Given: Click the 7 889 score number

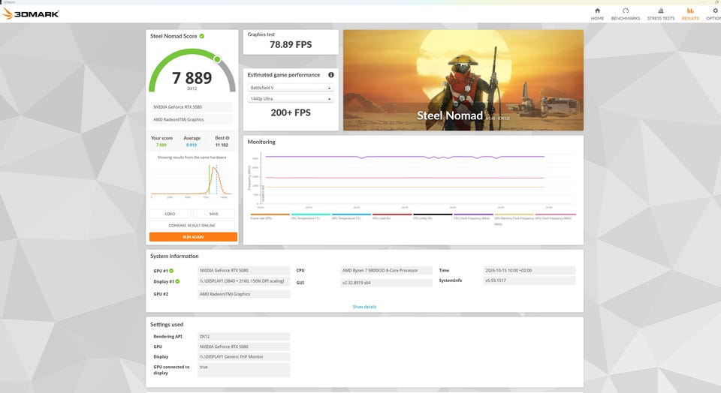Looking at the screenshot, I should pos(192,78).
